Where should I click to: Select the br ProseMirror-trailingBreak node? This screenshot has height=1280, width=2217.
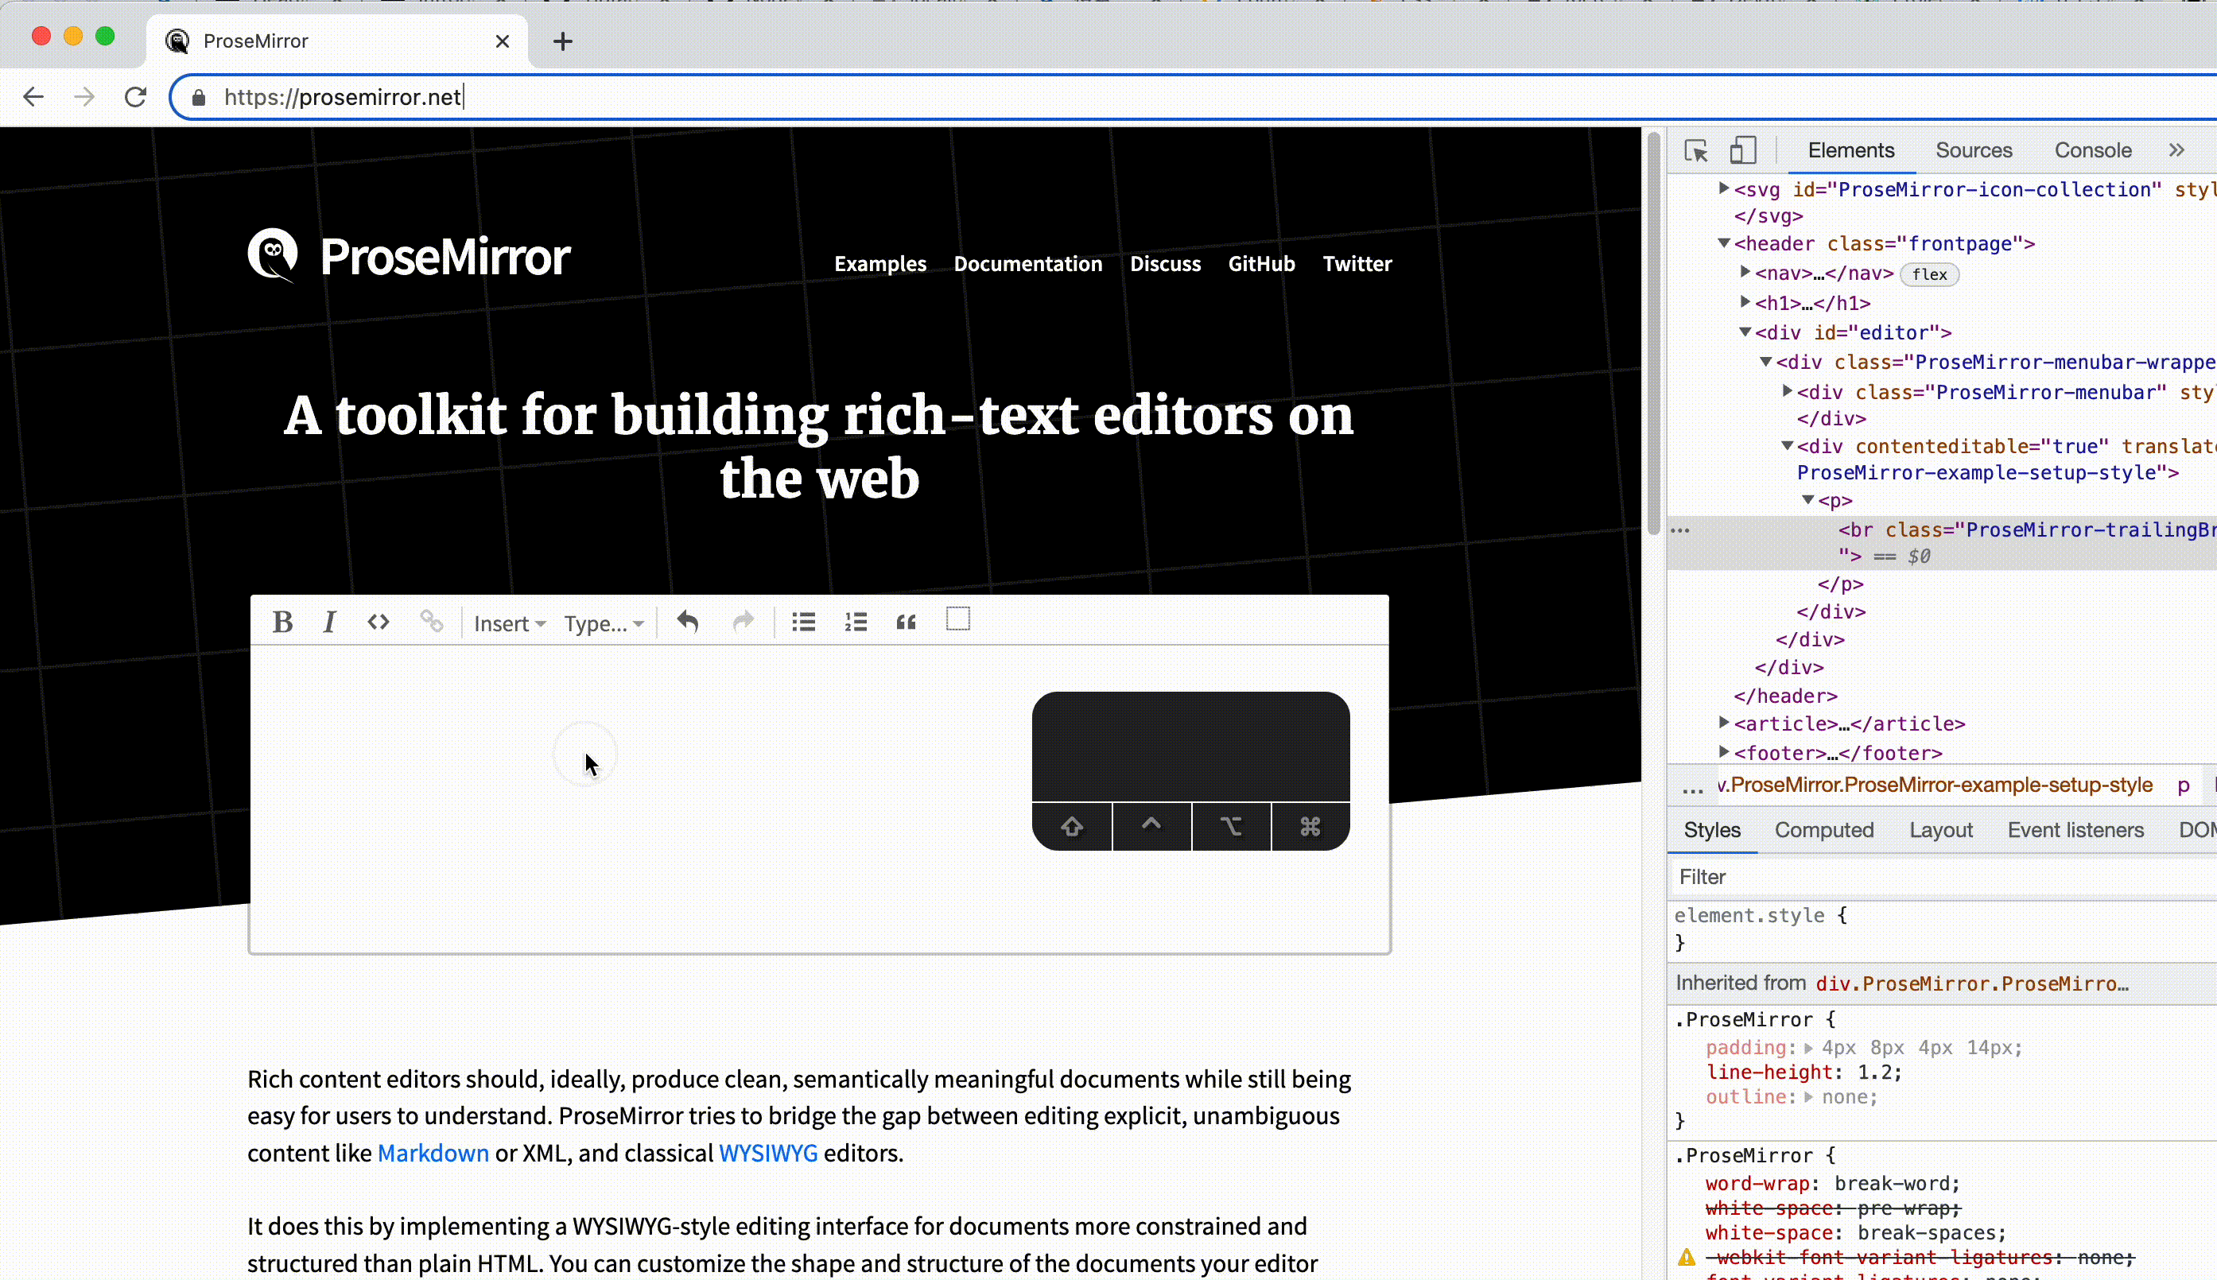[1942, 542]
